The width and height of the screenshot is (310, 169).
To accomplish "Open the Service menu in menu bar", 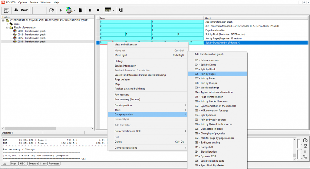I will 34,2.
